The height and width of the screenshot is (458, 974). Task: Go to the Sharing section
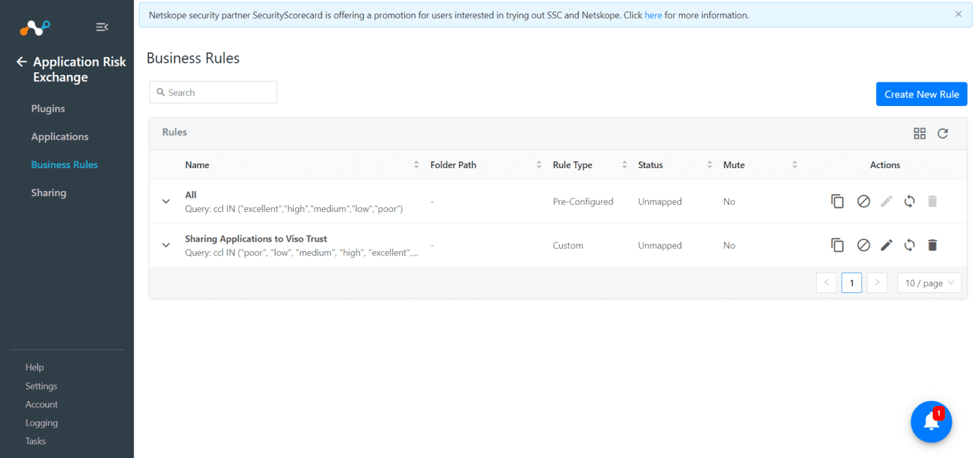point(48,192)
